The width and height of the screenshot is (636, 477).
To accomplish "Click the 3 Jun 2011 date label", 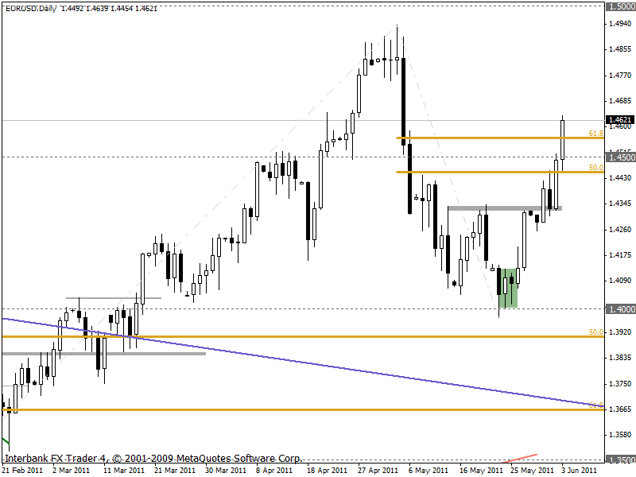I will [580, 471].
